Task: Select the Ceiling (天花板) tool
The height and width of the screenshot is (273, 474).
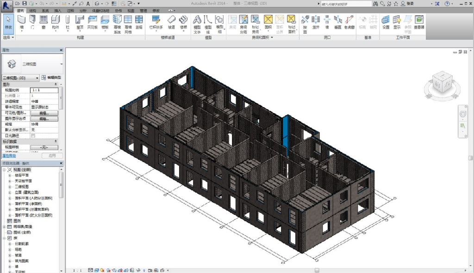Action: tap(92, 22)
